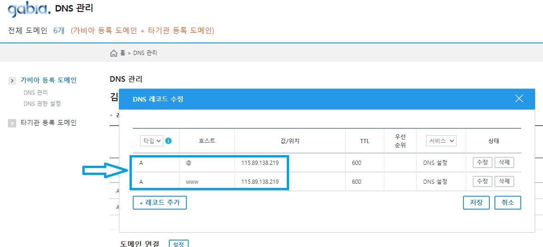Delete the www host record
This screenshot has width=543, height=247.
pos(504,181)
